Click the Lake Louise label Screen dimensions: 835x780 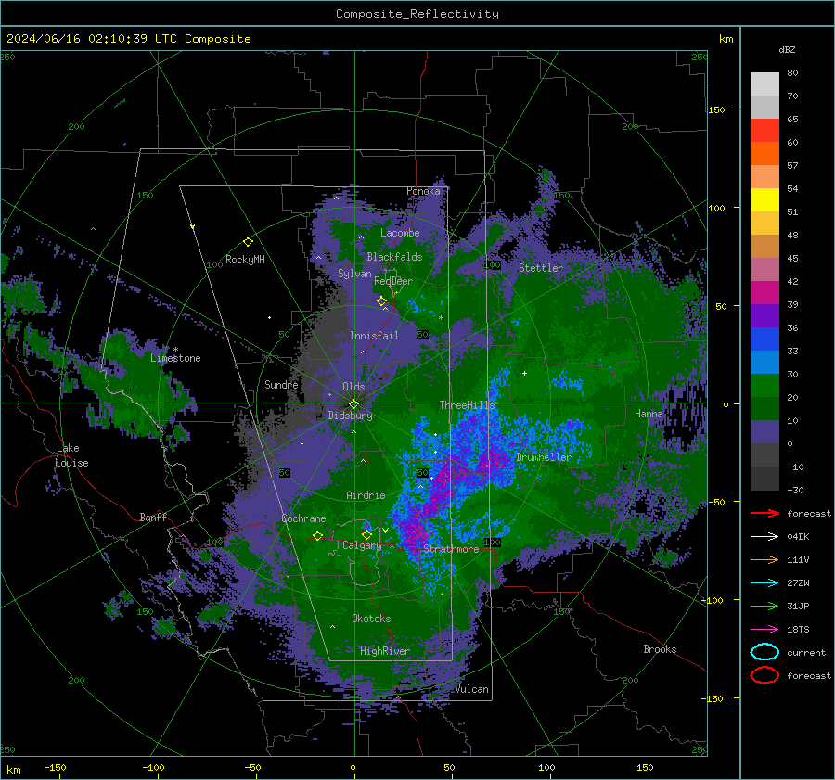71,455
